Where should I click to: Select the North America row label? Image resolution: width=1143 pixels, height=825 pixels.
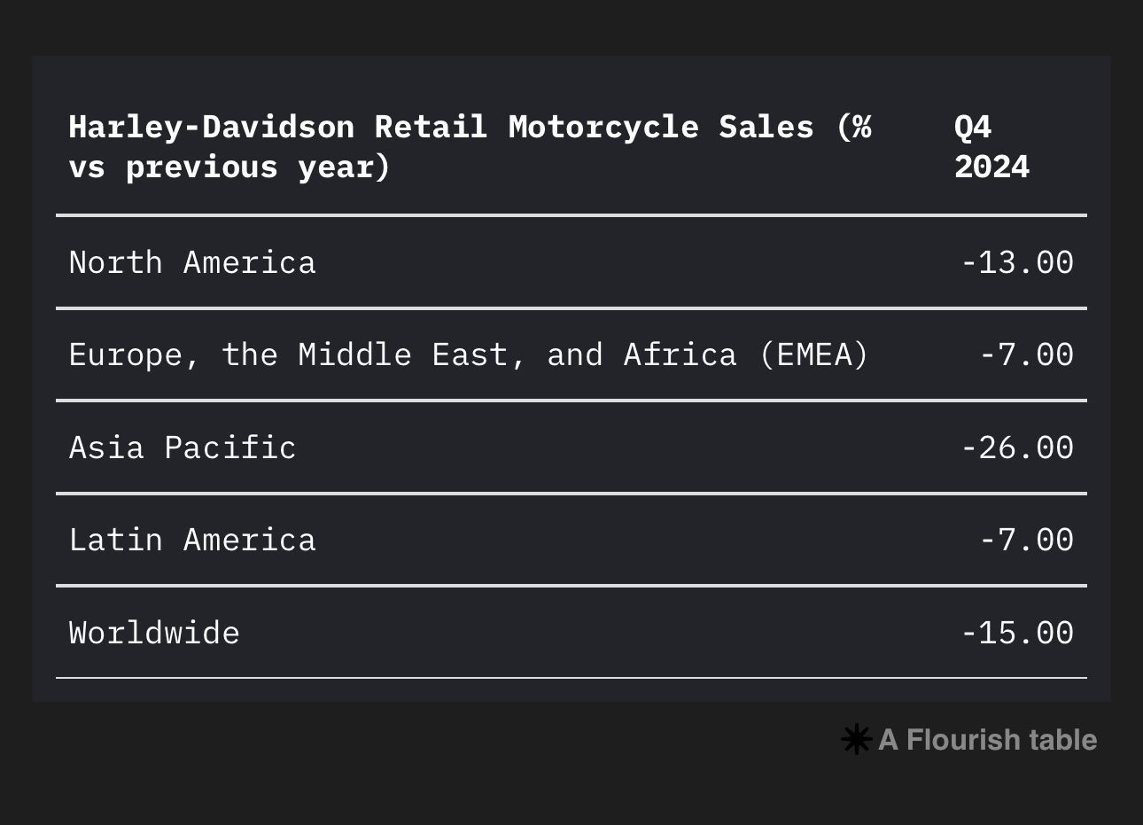(x=192, y=263)
